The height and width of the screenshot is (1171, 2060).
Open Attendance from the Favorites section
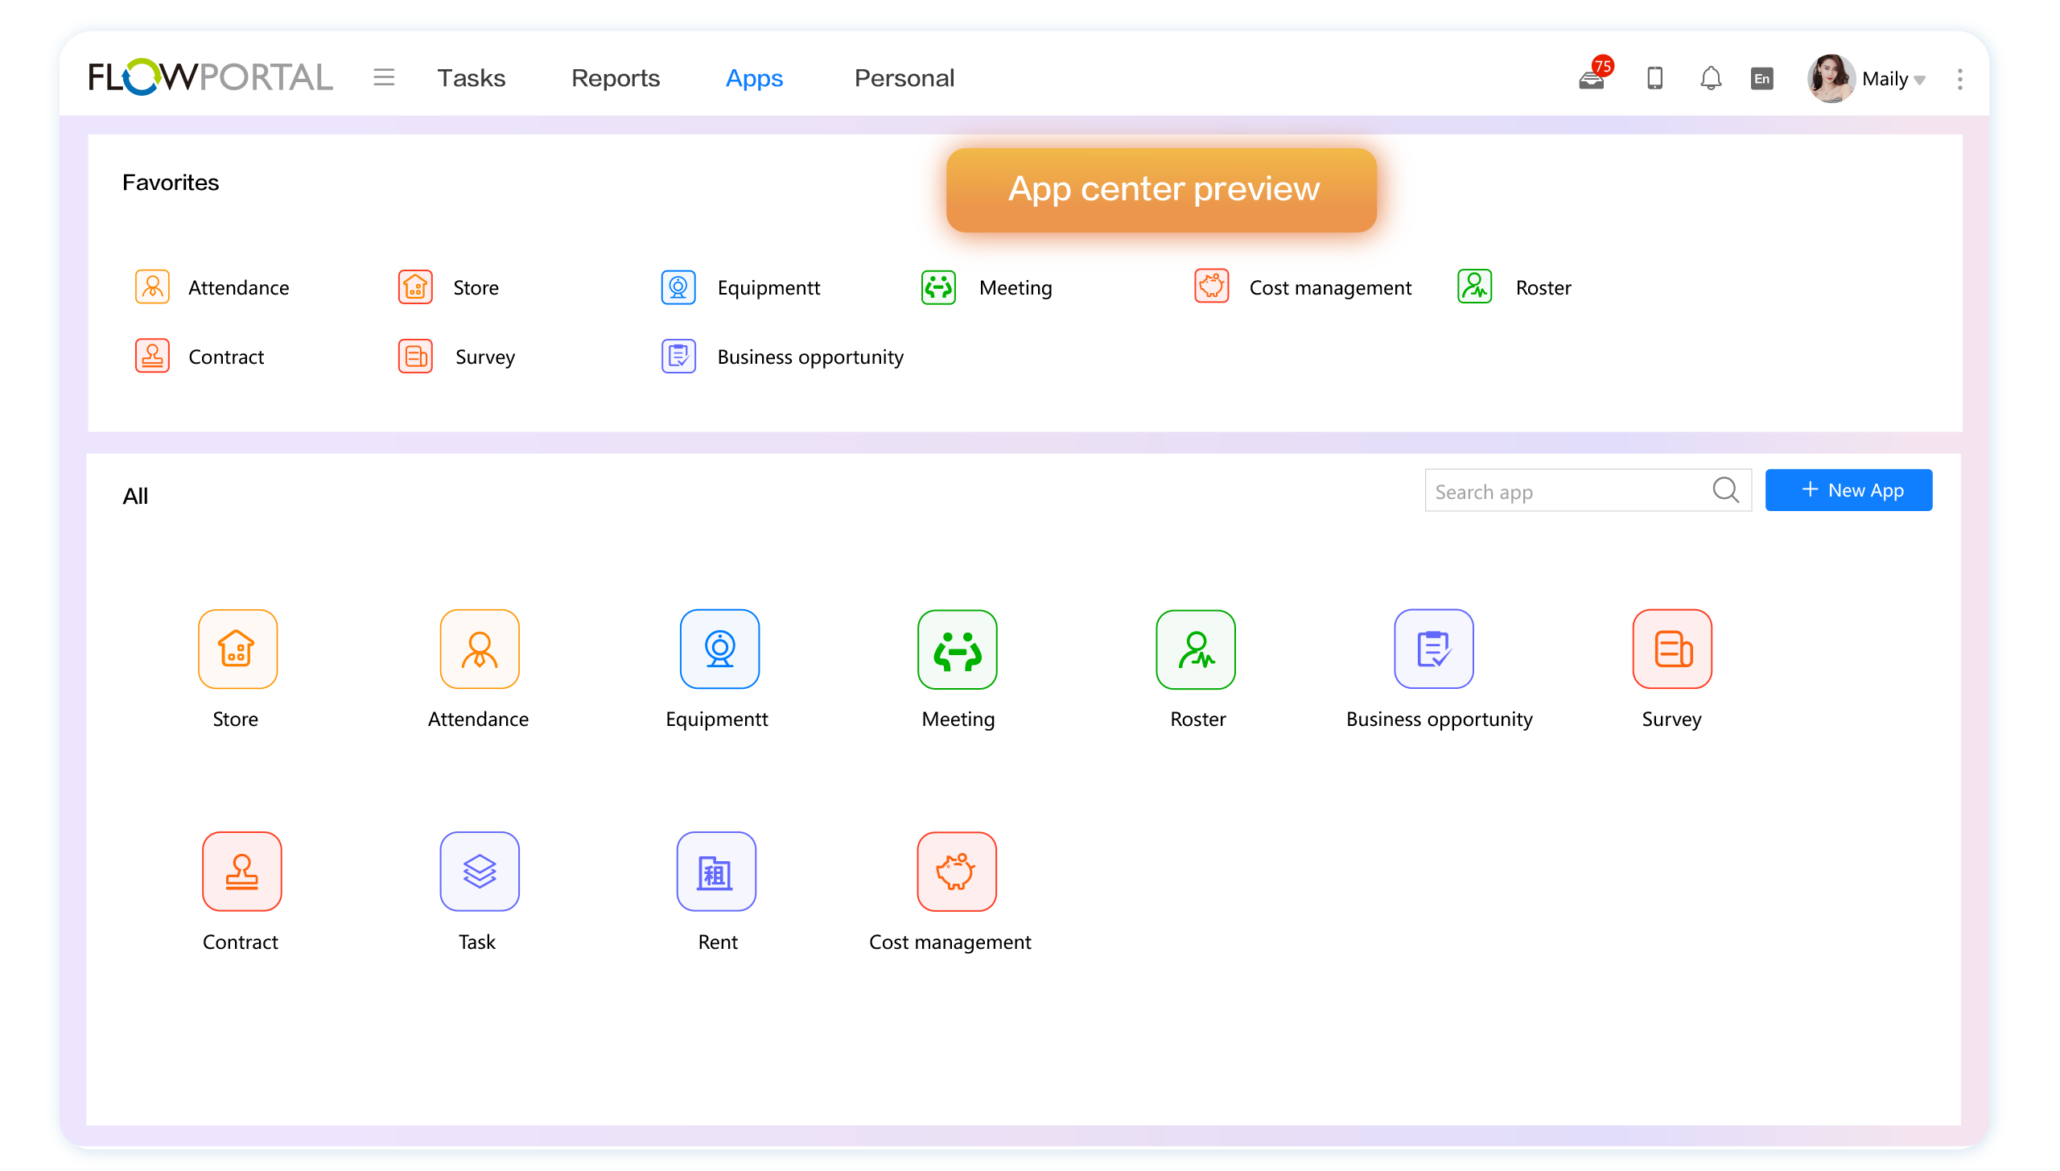(151, 287)
